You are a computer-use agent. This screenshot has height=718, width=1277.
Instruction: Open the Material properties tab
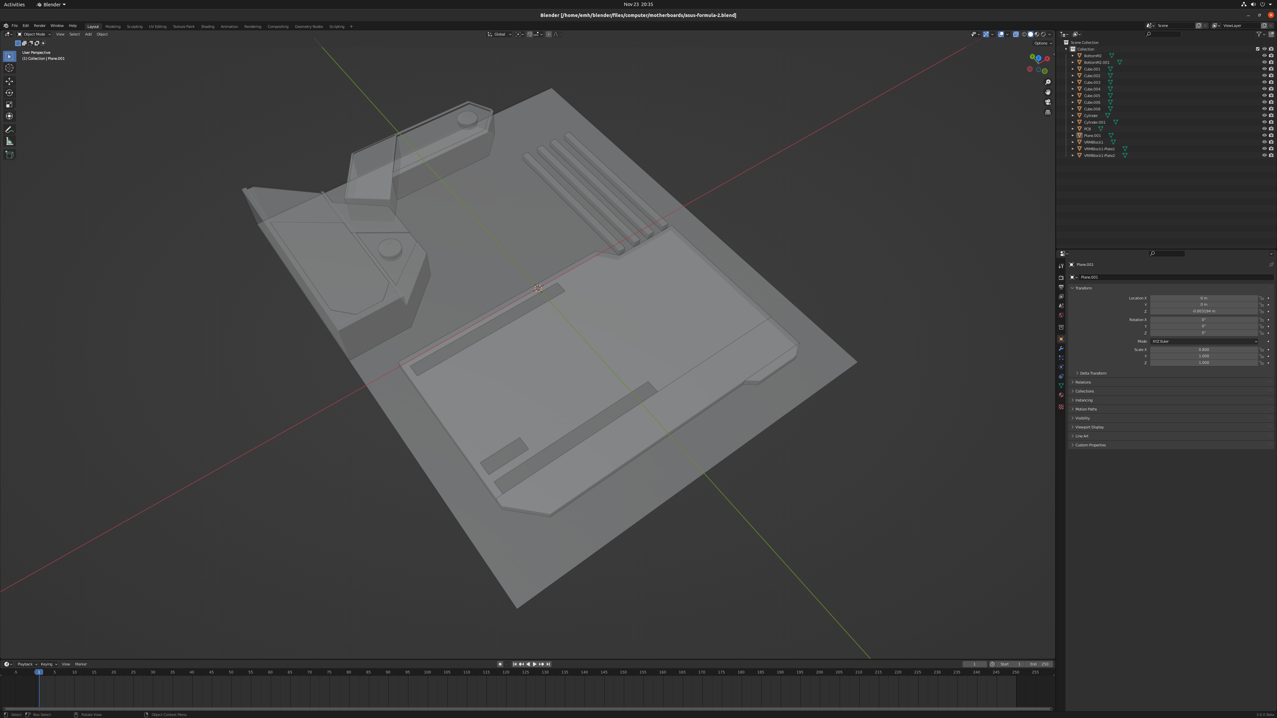(x=1061, y=395)
